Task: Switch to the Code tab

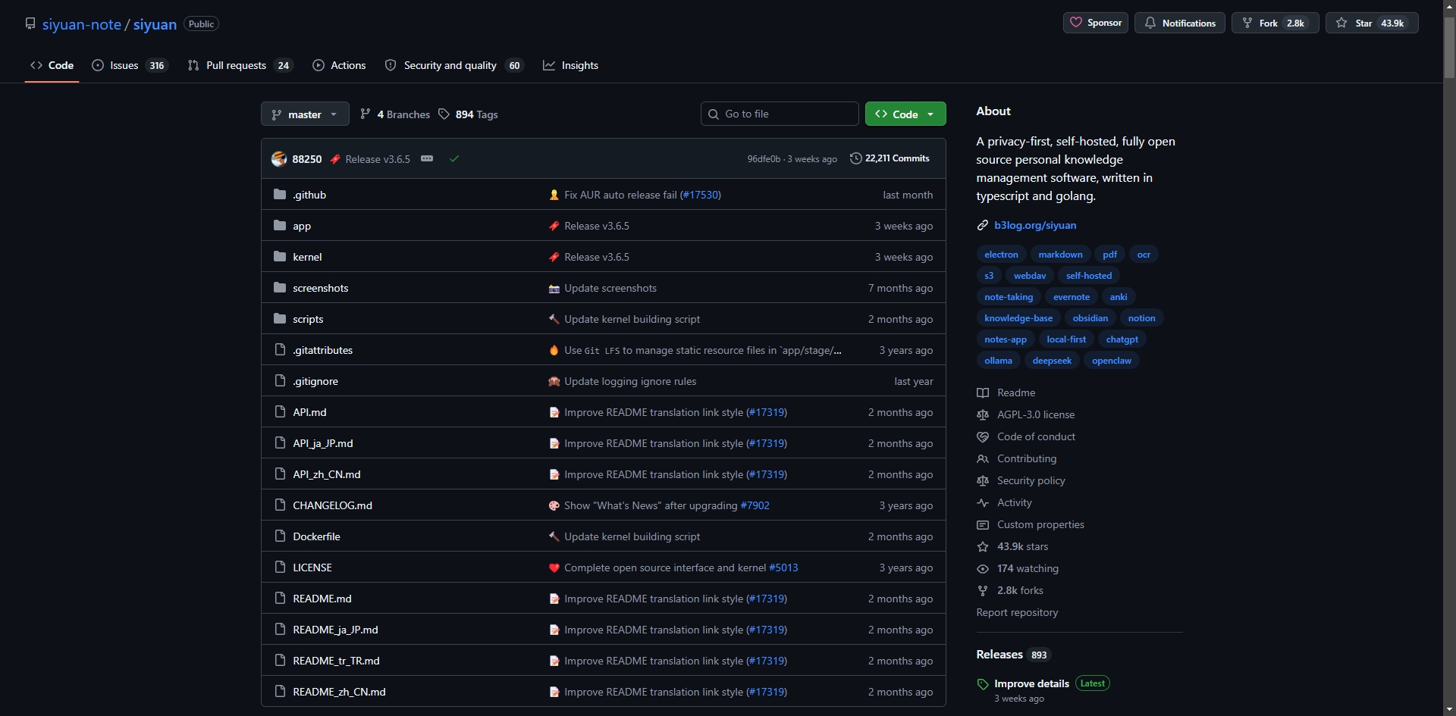Action: click(x=52, y=66)
